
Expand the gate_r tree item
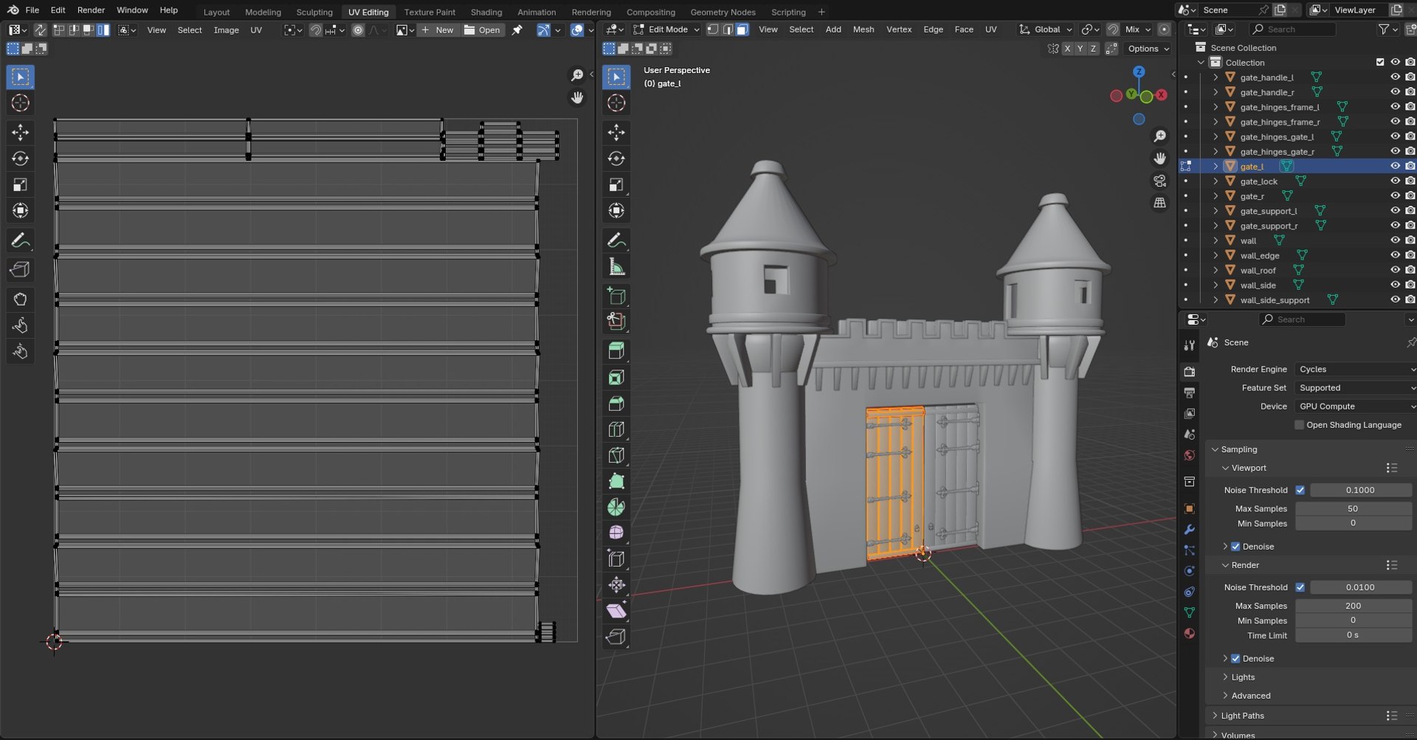click(1216, 196)
